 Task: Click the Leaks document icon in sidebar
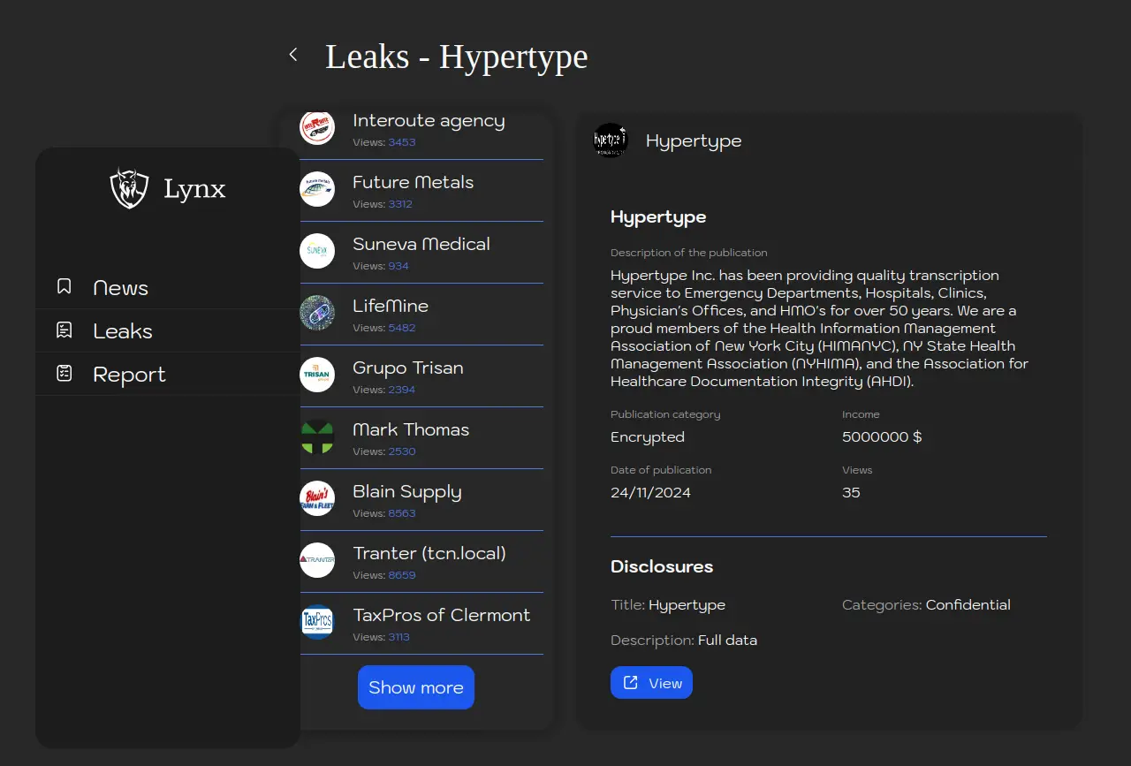[x=65, y=330]
